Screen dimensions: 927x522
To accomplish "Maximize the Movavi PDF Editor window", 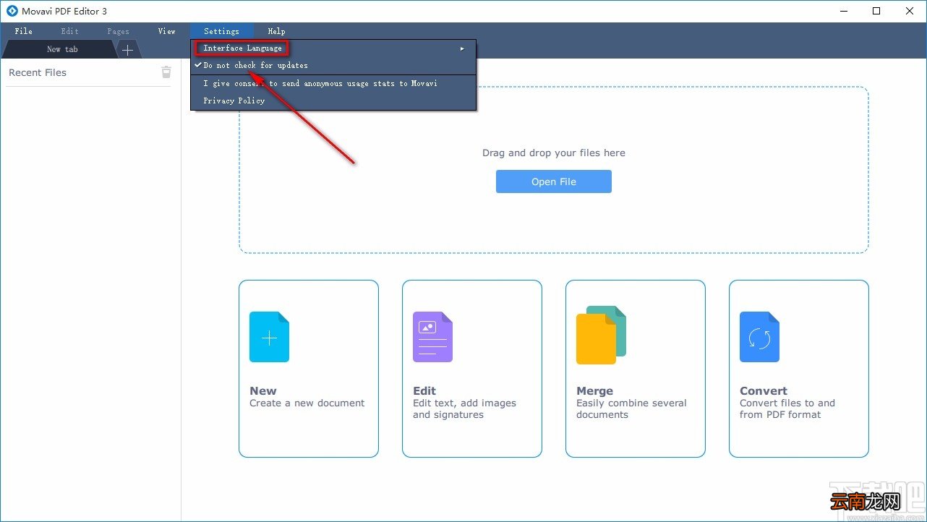I will click(876, 11).
